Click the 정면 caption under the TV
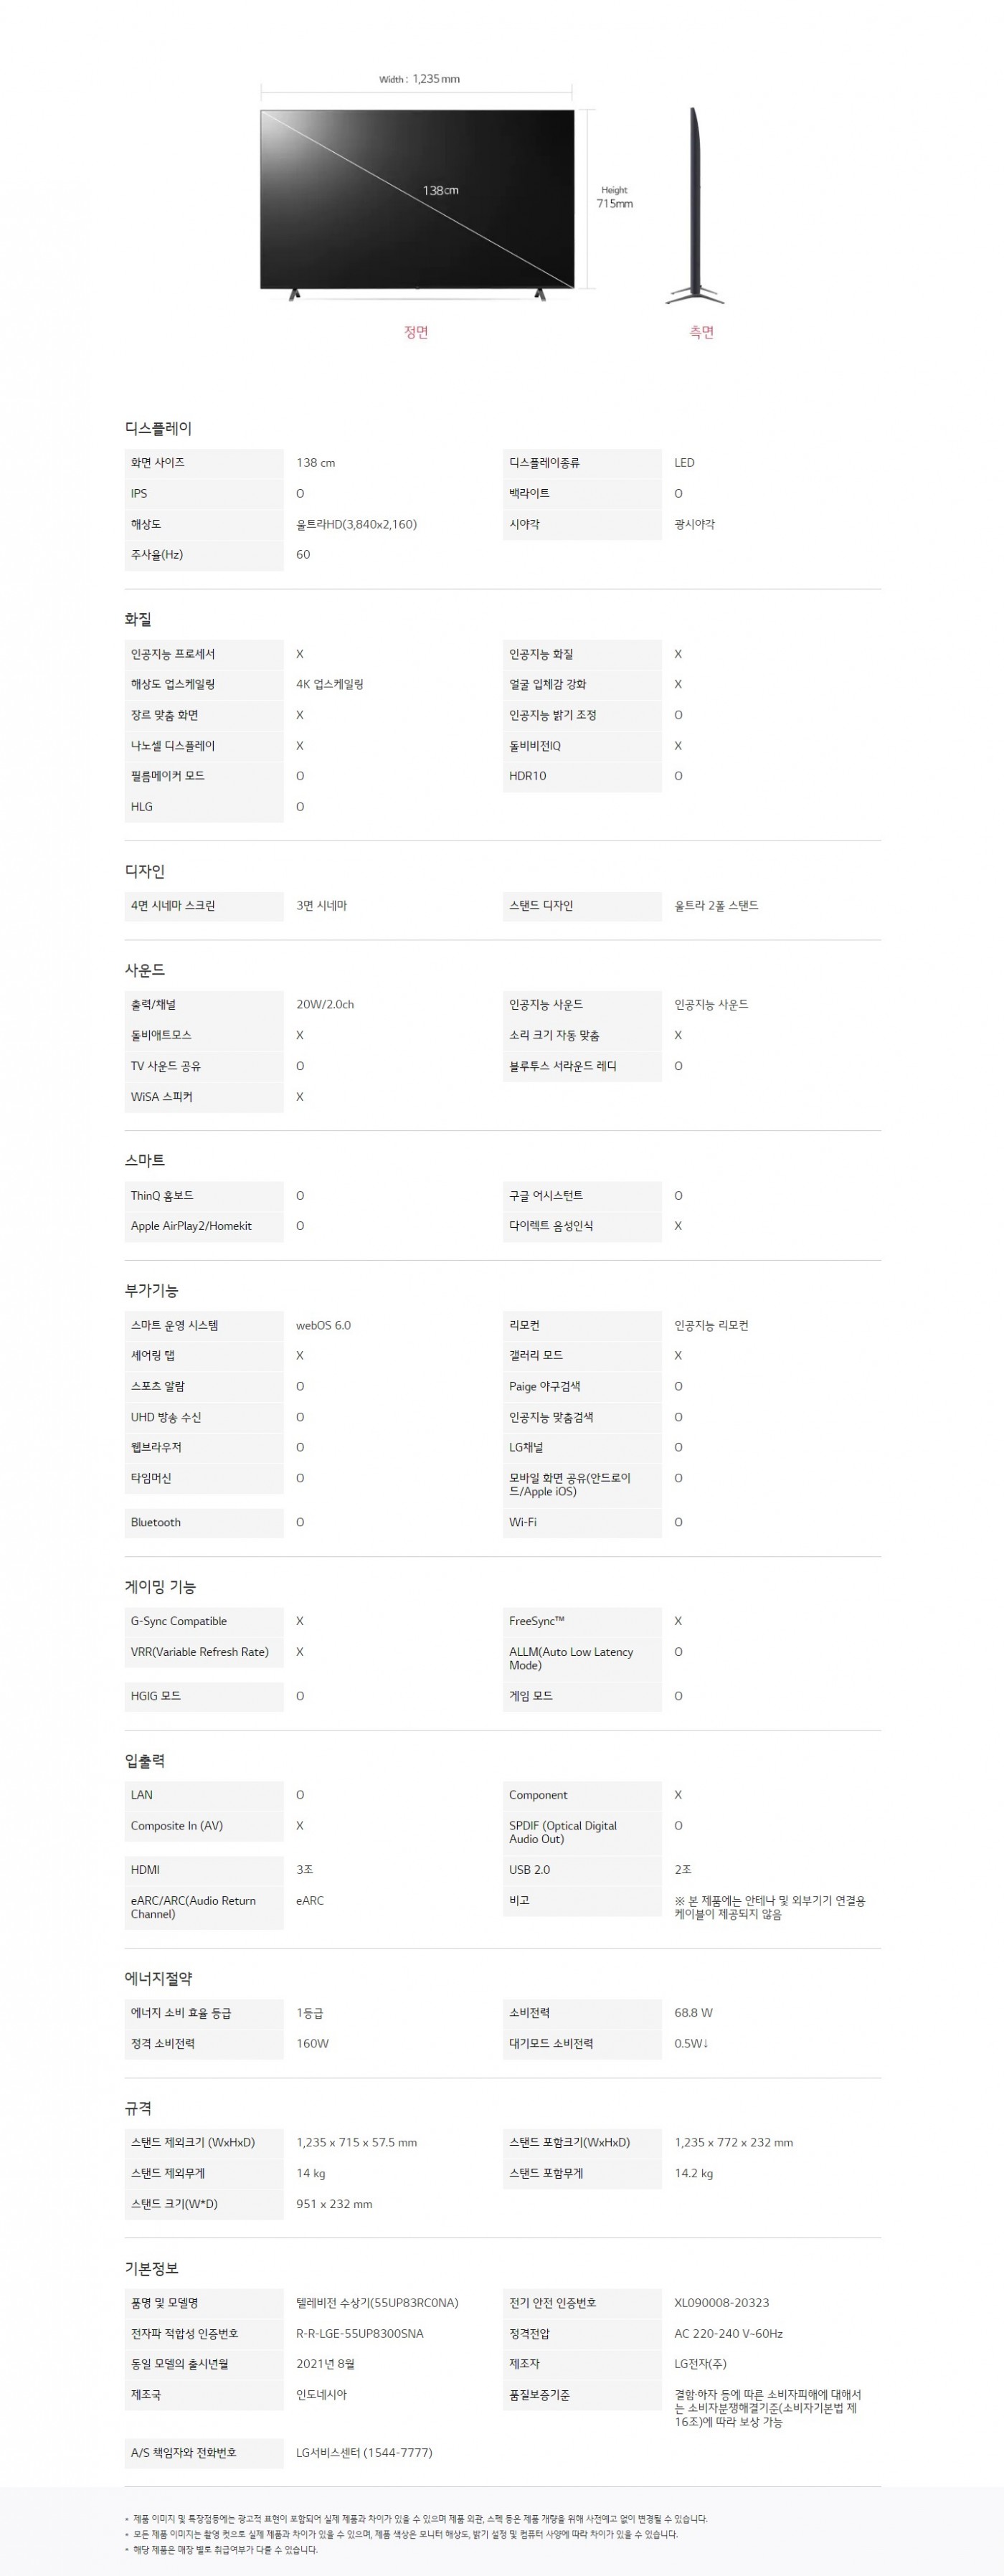1004x2576 pixels. (416, 332)
